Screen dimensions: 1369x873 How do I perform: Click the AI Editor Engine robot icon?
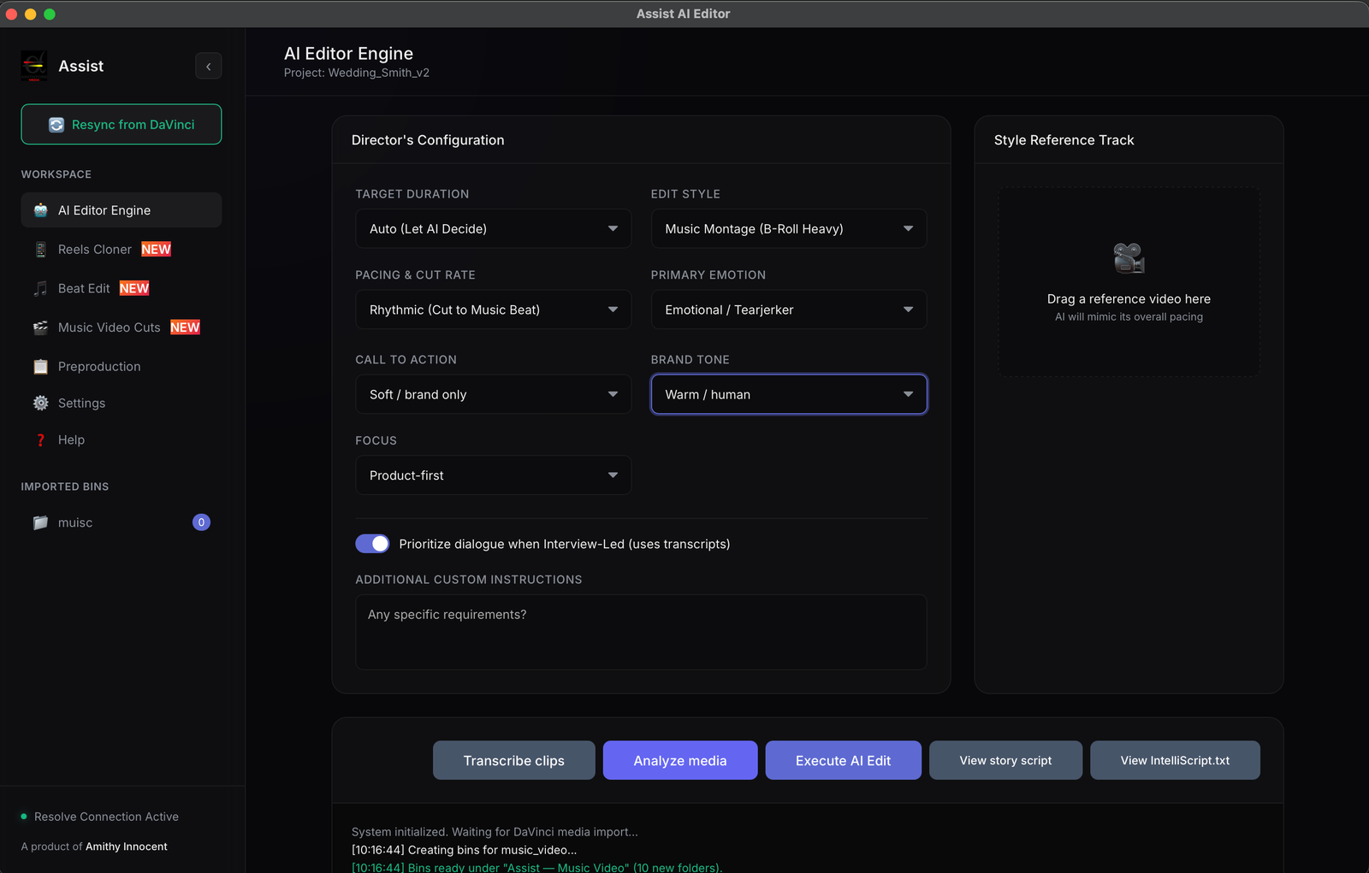pos(40,210)
